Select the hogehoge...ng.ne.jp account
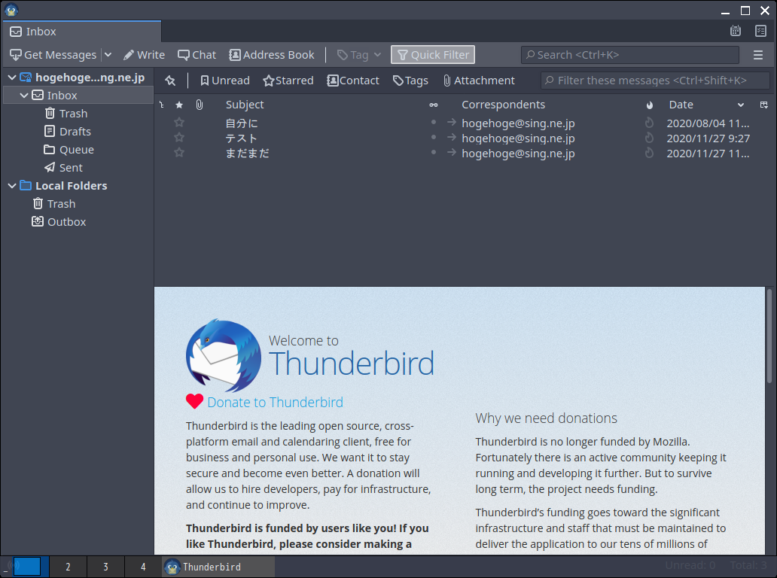This screenshot has width=777, height=578. pos(90,78)
